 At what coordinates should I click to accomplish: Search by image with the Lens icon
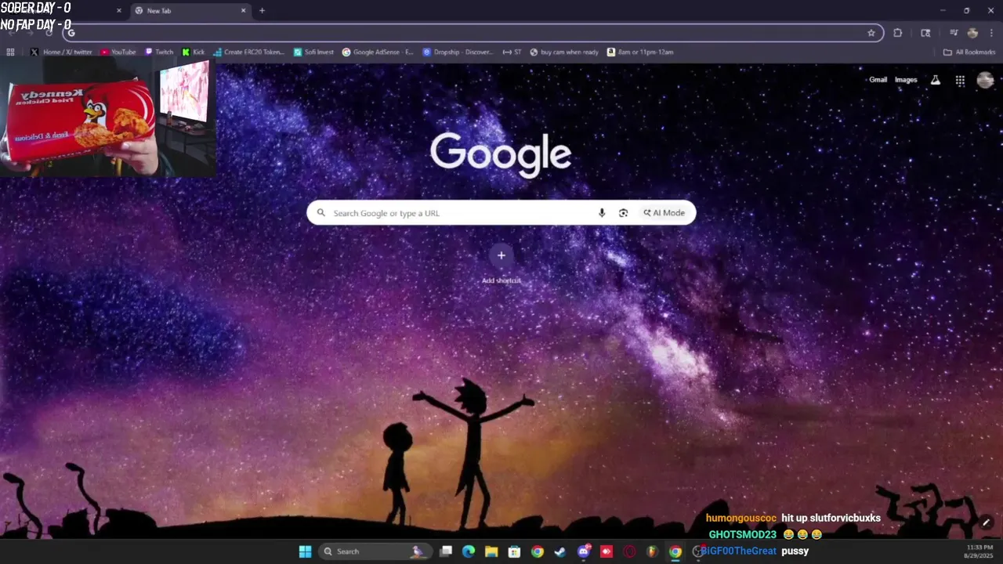[x=623, y=213]
